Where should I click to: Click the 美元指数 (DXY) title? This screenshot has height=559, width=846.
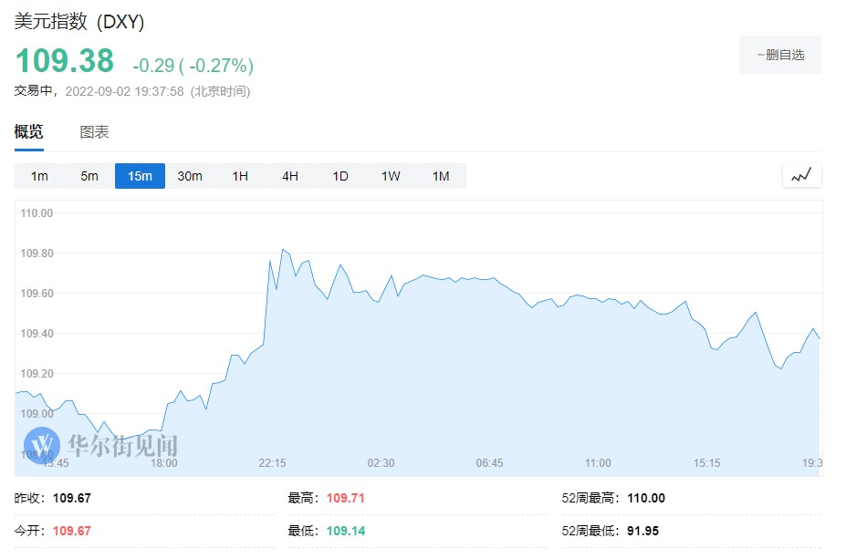click(x=78, y=21)
